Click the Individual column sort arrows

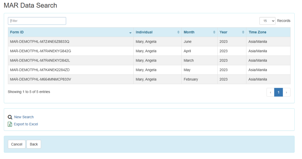coord(178,32)
